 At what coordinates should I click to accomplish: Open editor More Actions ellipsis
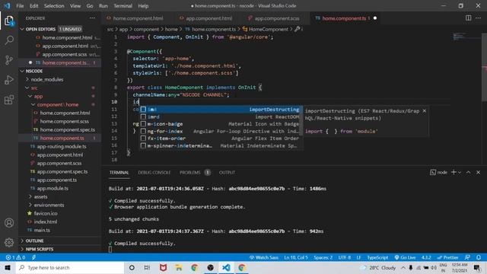pyautogui.click(x=479, y=18)
